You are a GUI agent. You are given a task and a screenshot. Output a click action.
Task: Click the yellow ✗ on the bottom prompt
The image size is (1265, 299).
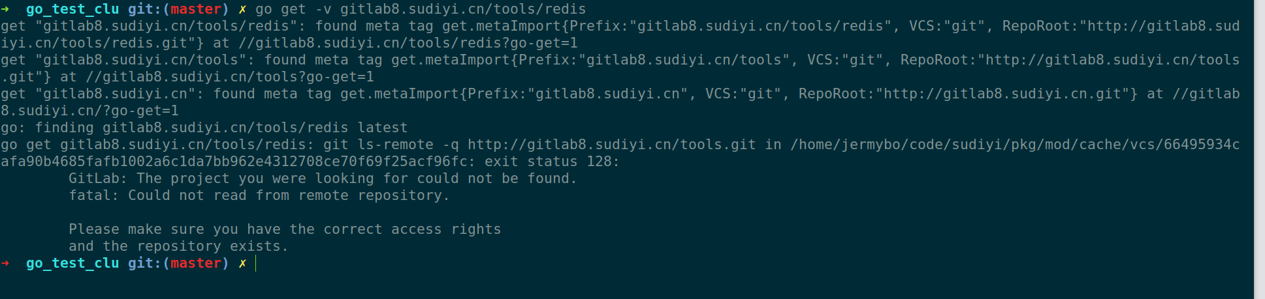click(242, 263)
